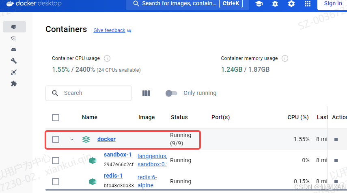
Task: Sort by the Status column header
Action: click(x=179, y=118)
